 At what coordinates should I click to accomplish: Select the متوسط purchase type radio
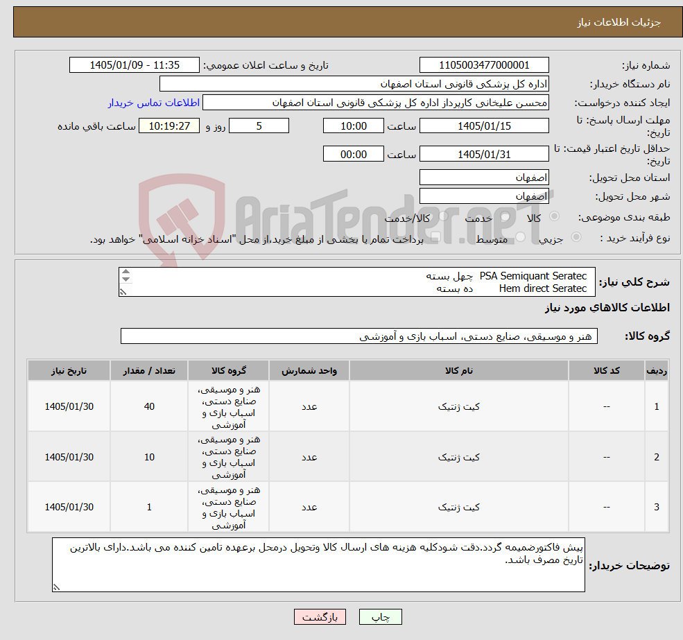click(521, 236)
